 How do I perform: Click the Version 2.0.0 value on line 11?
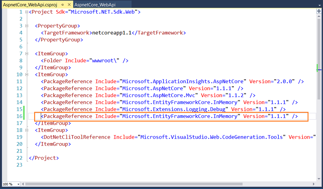point(284,81)
